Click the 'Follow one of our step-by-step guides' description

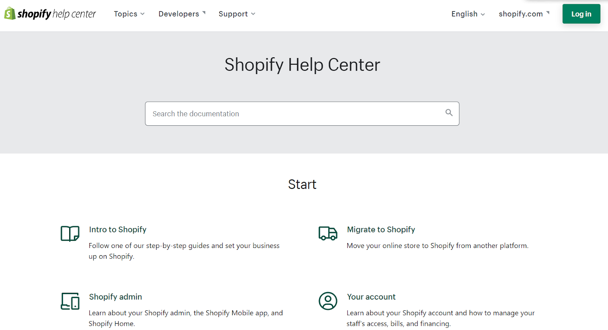pos(184,251)
